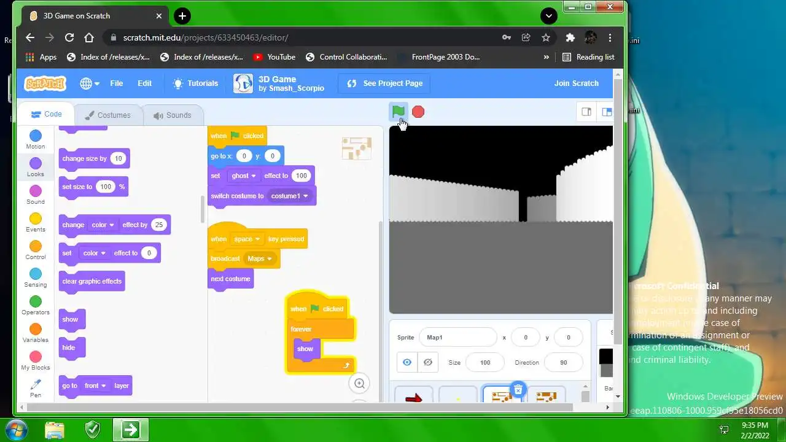Click the next costume block in workspace
Screen dimensions: 786x442
[230, 279]
